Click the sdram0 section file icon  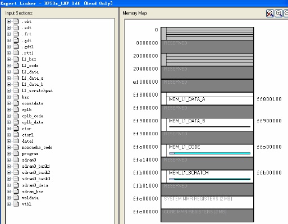16,160
